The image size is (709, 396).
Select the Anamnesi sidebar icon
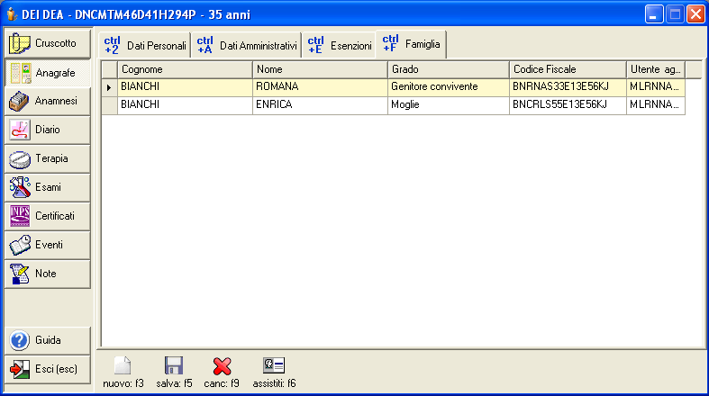click(x=21, y=101)
